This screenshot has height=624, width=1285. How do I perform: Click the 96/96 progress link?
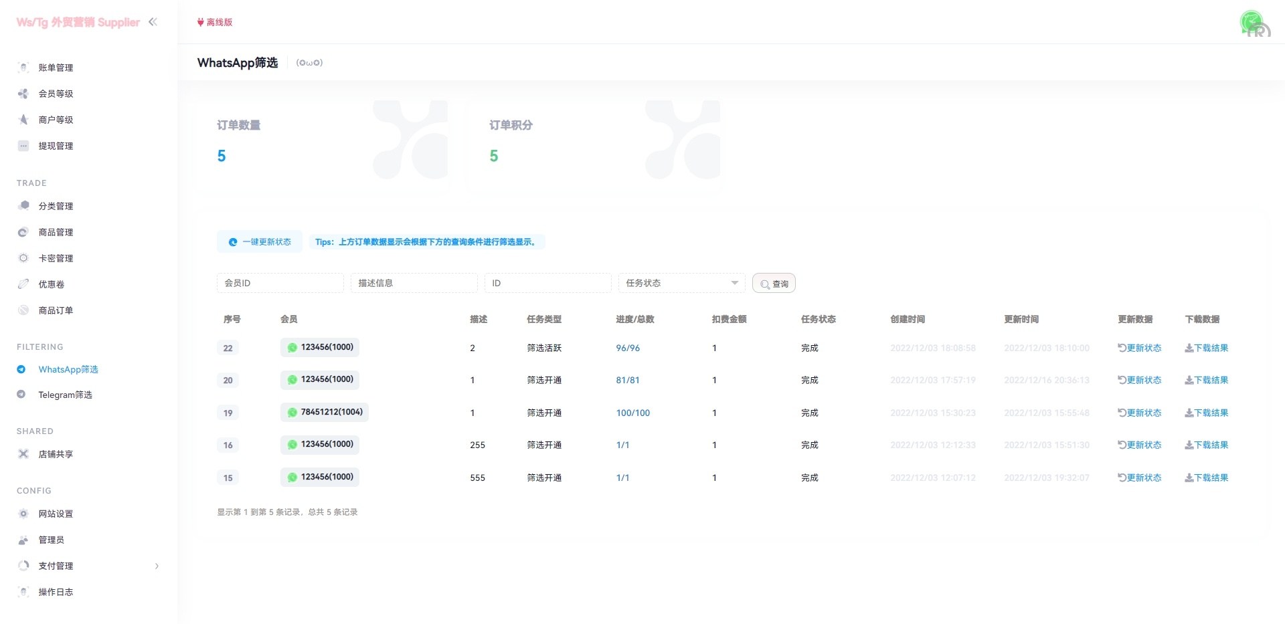tap(627, 348)
